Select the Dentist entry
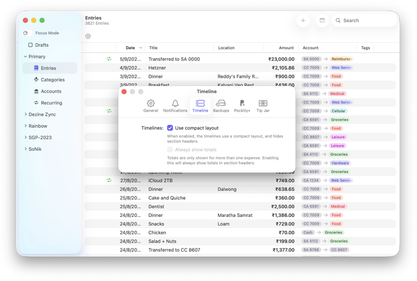Viewport: 417px width, 281px height. click(x=240, y=207)
